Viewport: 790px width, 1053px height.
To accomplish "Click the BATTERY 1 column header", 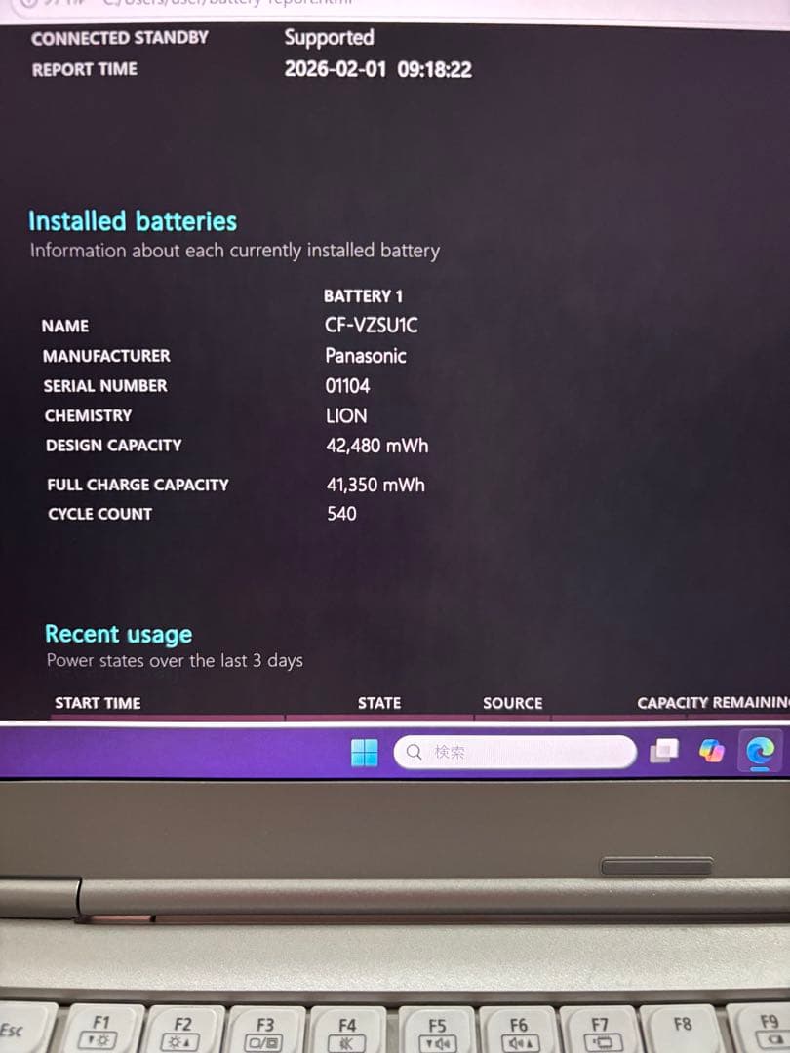I will tap(363, 296).
